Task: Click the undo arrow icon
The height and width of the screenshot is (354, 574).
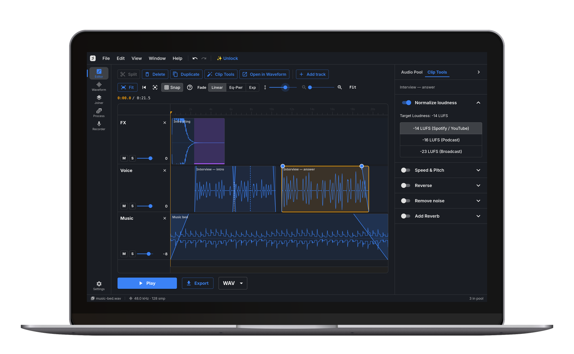Action: click(195, 58)
